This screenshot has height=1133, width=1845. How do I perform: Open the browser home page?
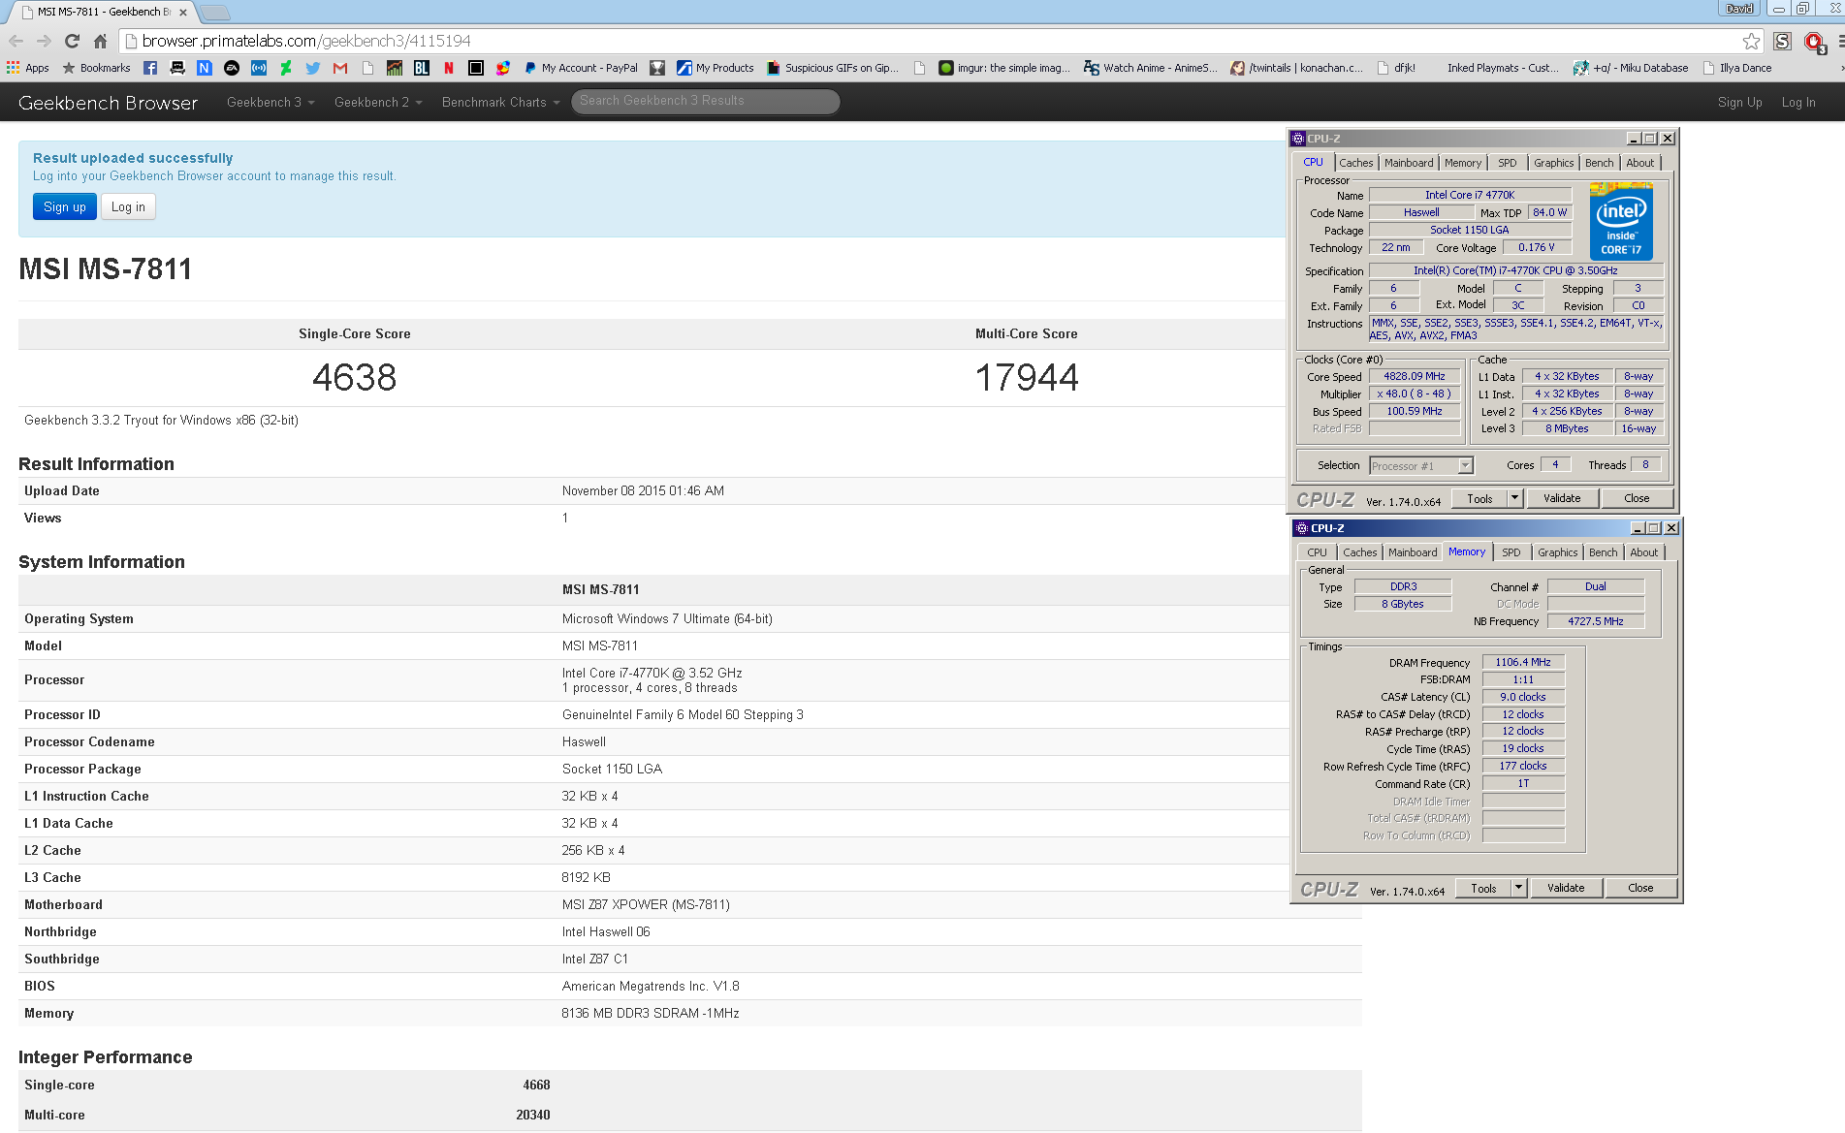point(100,41)
